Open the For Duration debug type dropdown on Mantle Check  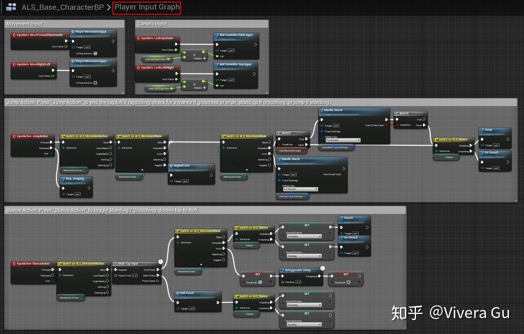[343, 140]
